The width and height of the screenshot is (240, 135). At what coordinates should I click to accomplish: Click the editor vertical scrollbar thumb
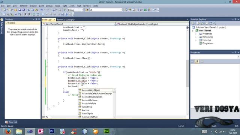pos(187,73)
